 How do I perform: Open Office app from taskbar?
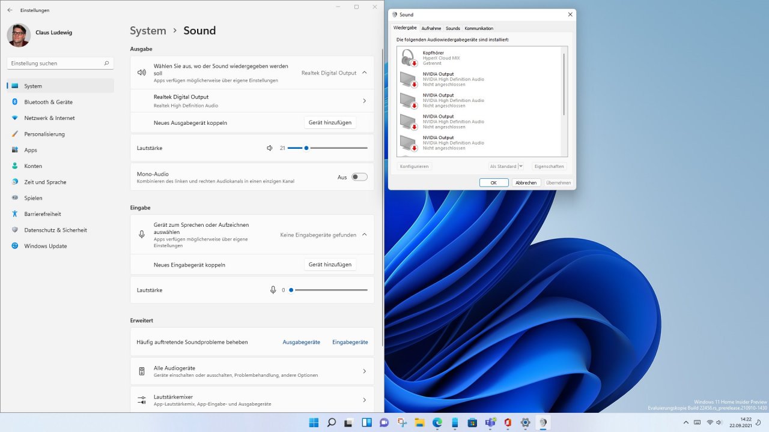point(508,422)
